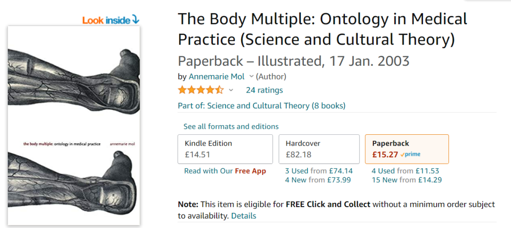View 4 New hardcover offers

pyautogui.click(x=318, y=180)
